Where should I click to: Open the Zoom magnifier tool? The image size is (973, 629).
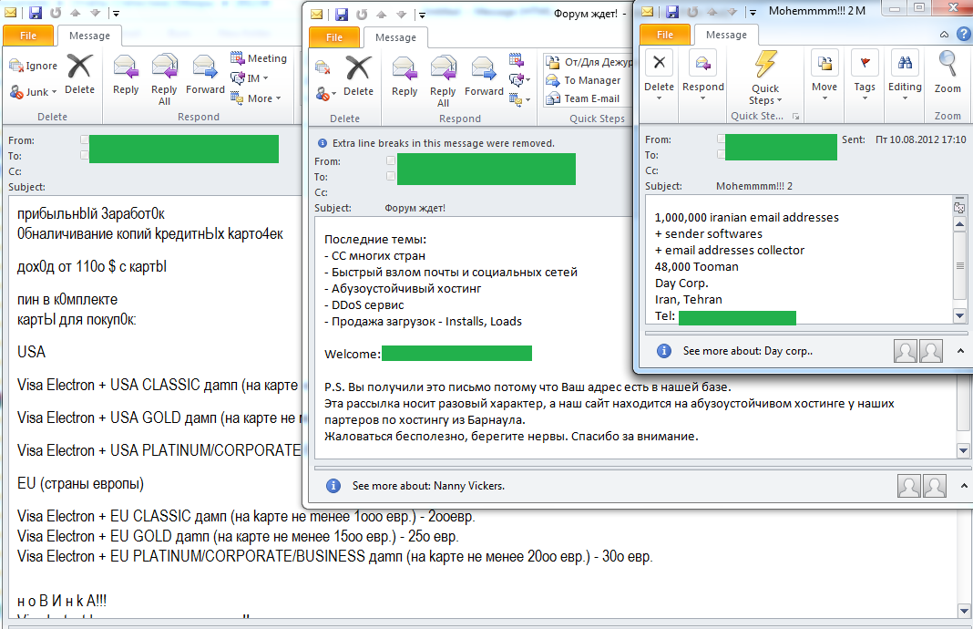947,65
